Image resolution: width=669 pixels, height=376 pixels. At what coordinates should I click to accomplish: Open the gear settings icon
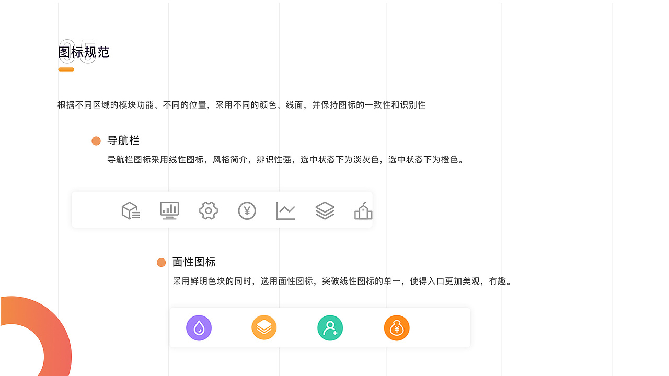(x=209, y=210)
